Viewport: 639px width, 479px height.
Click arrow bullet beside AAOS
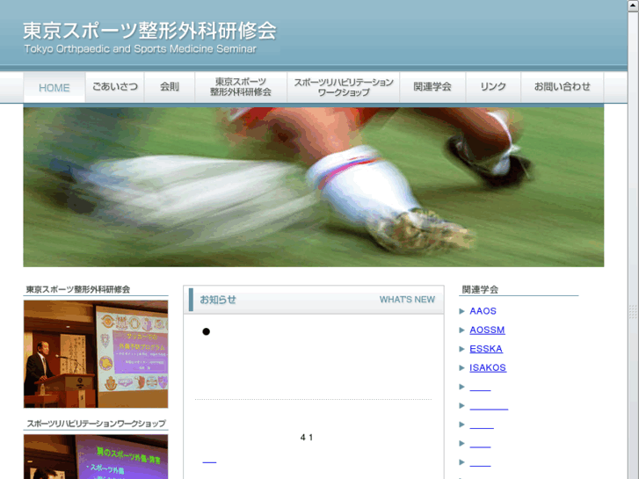tap(461, 311)
